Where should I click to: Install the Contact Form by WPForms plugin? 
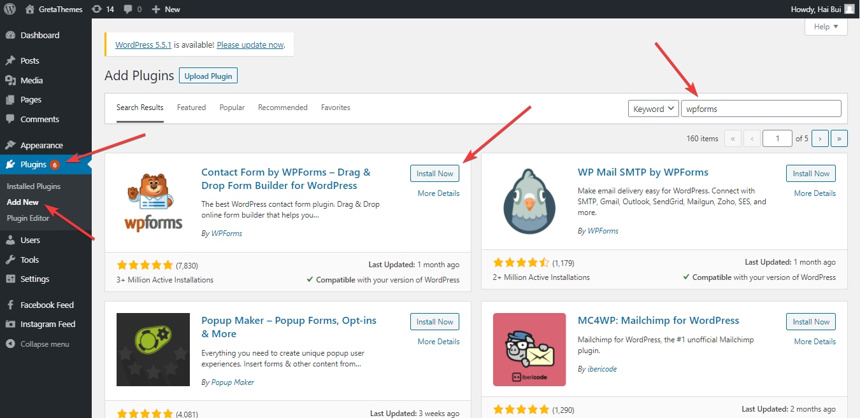coord(434,173)
